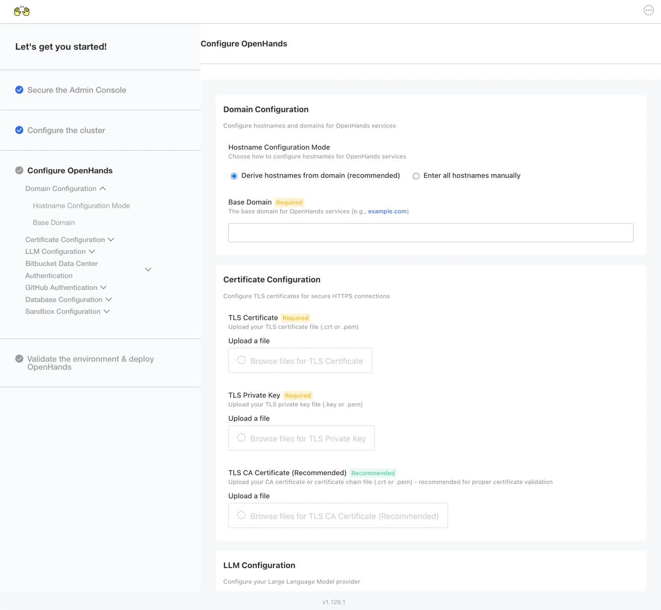The image size is (661, 610).
Task: Expand Certificate Configuration in the sidebar
Action: 111,239
